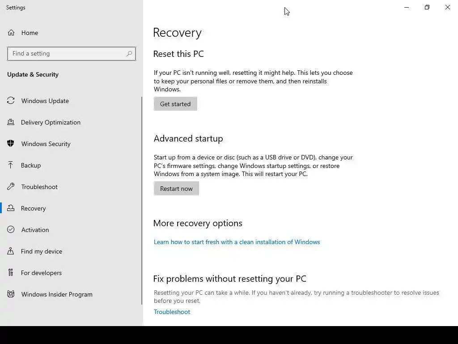Screen dimensions: 458x344
Task: Click the Find my device icon
Action: click(x=11, y=251)
